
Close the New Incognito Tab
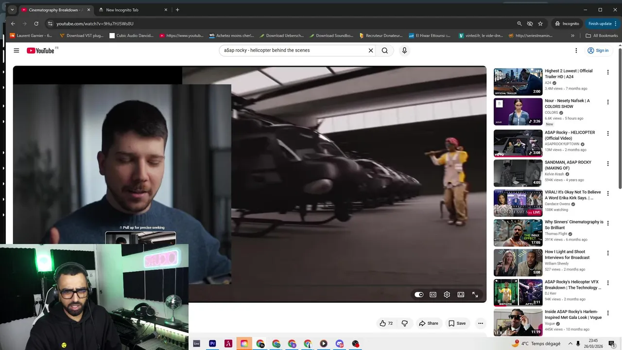coord(166,10)
